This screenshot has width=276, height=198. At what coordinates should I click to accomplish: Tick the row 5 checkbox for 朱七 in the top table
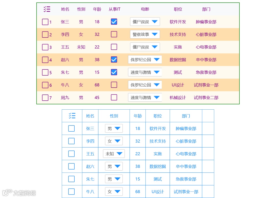[x=45, y=72]
